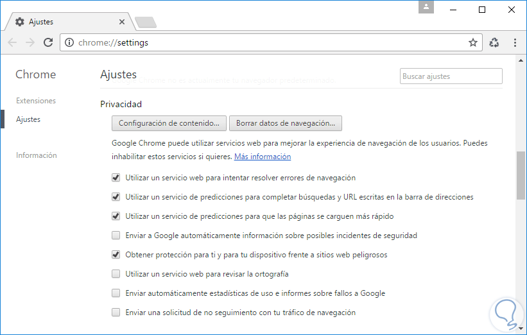Click the Buscar ajustes search field

click(x=451, y=76)
